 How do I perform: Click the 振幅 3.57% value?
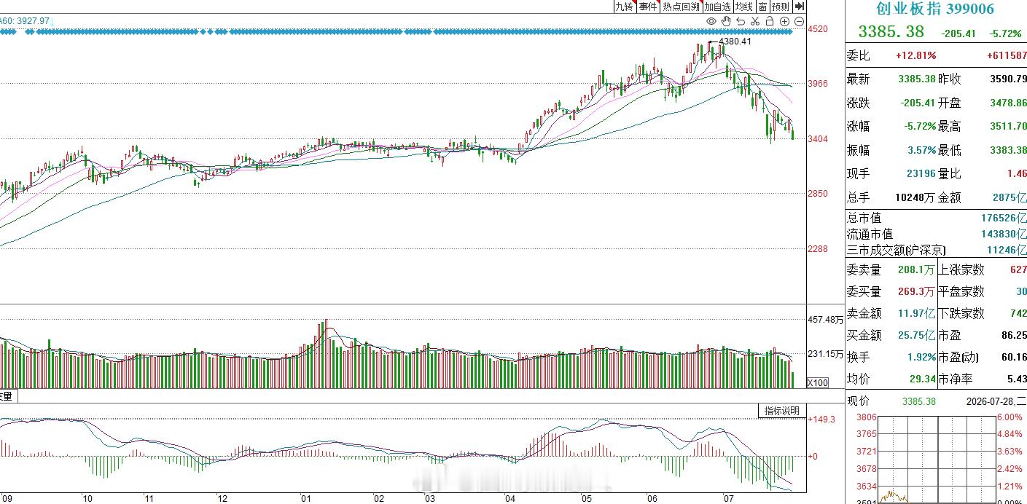click(x=922, y=150)
